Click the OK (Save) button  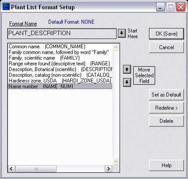pos(167,34)
